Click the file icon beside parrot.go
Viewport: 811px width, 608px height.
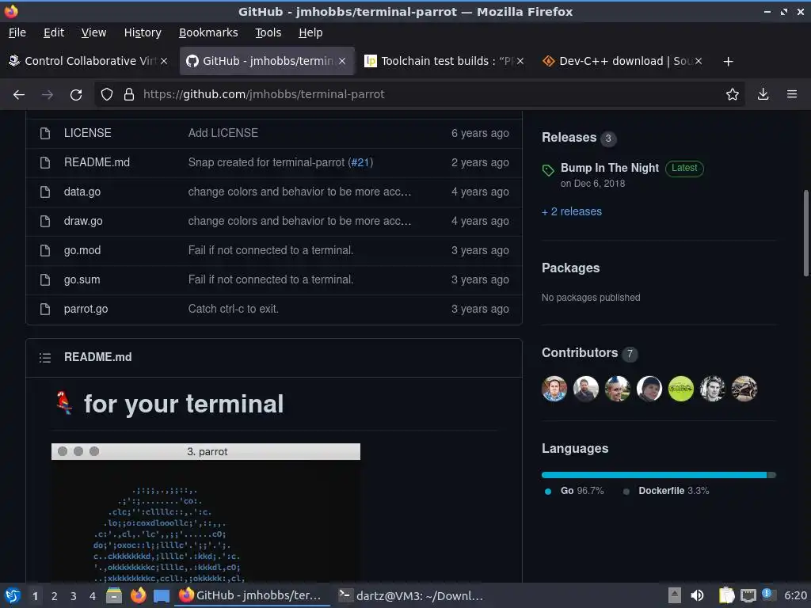click(45, 310)
